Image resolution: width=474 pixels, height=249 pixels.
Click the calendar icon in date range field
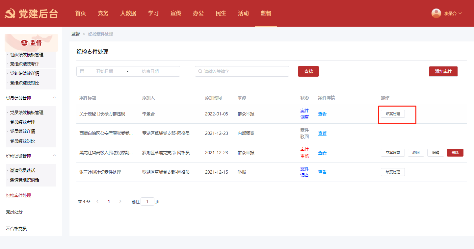pos(82,71)
